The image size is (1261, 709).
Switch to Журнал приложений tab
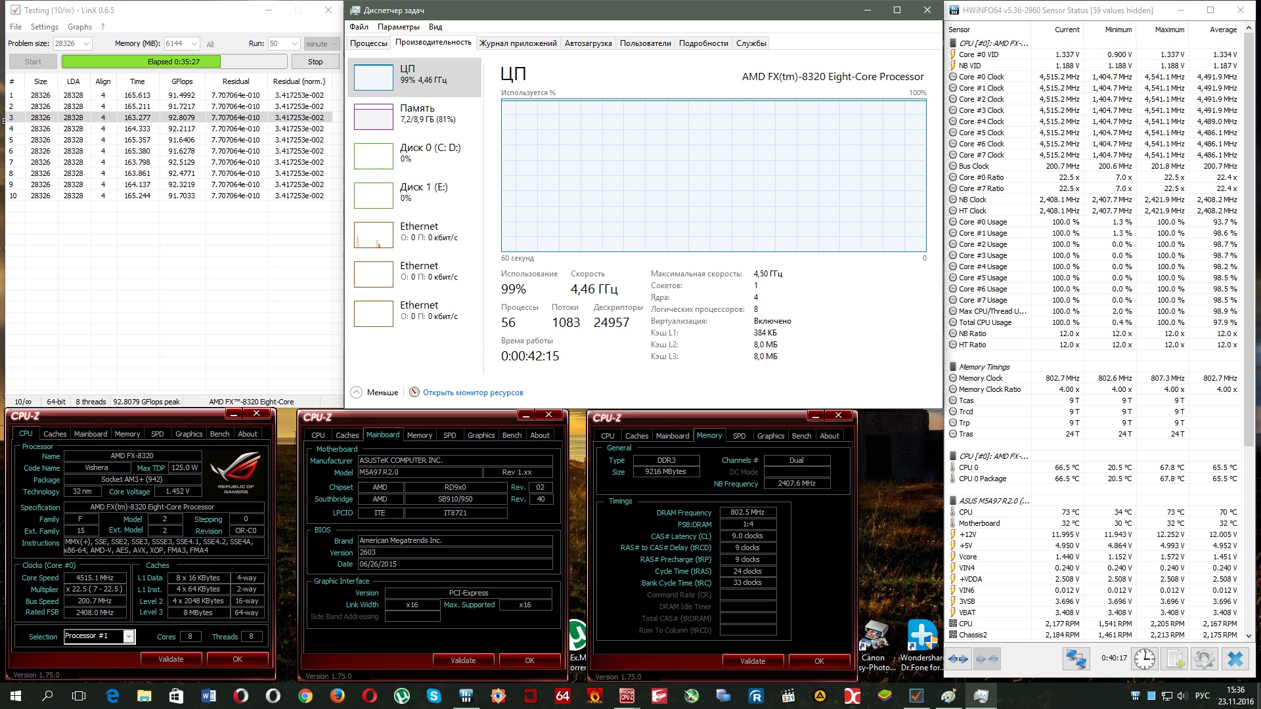point(518,43)
